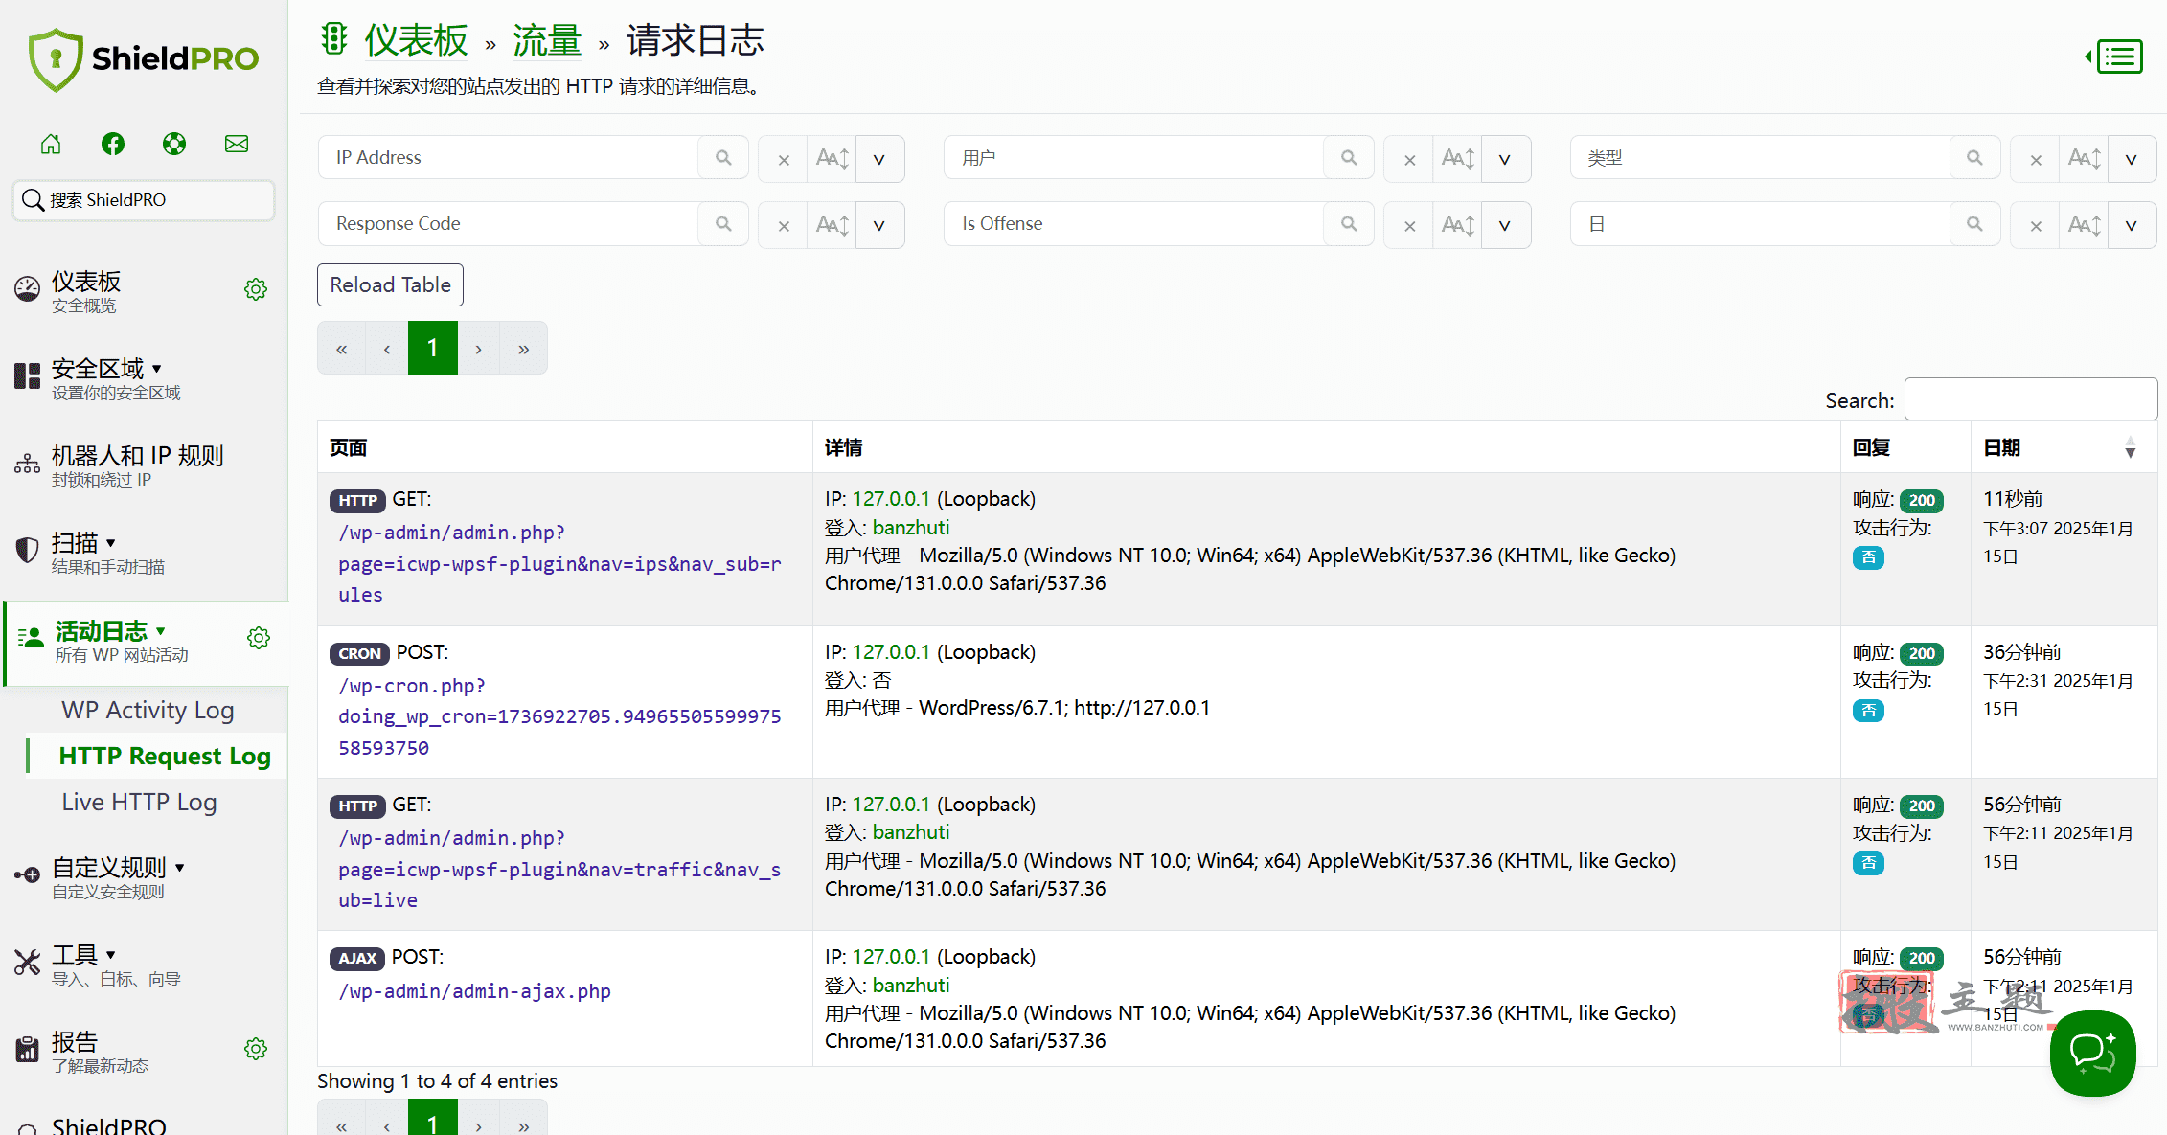Open Is Offense filter dropdown arrow
Viewport: 2167px width, 1135px height.
[x=1505, y=225]
